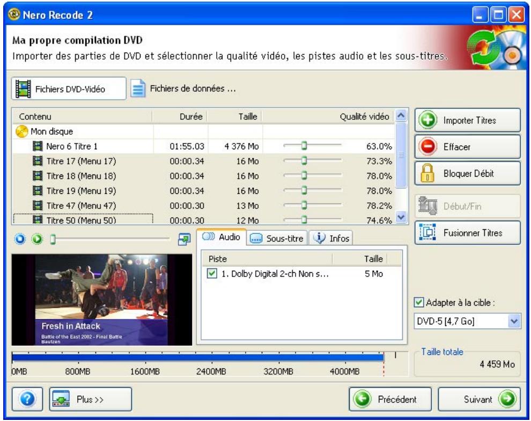Open the Fichiers DVD-Vidéo tab
This screenshot has height=421, width=531.
click(69, 89)
